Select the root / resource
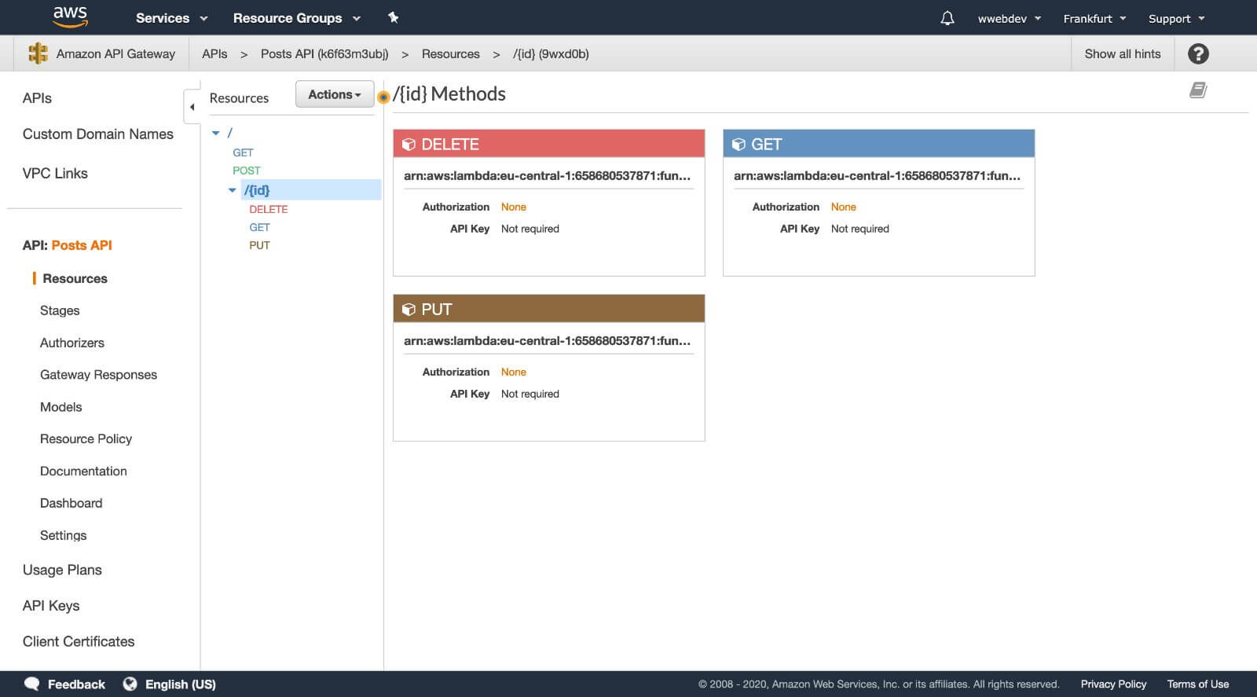 (x=229, y=133)
